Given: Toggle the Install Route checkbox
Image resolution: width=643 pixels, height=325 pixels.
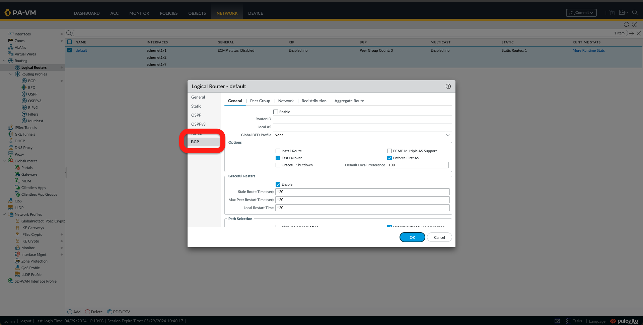Looking at the screenshot, I should tap(278, 151).
